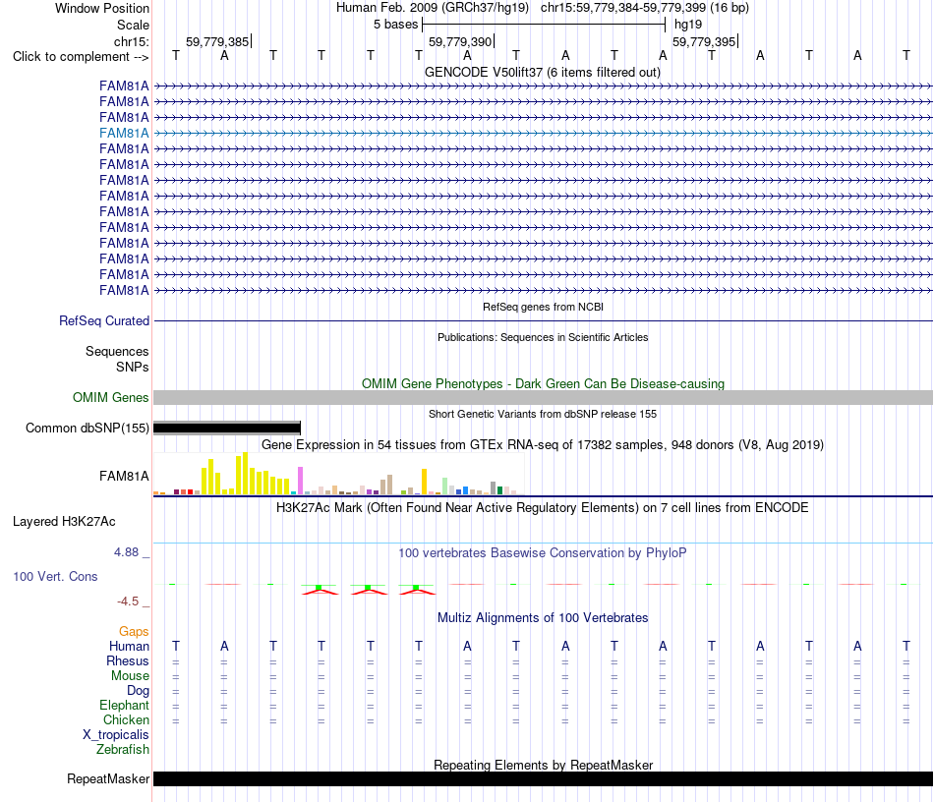The height and width of the screenshot is (802, 934).
Task: Click the 'Scale' label in the ruler
Action: [x=133, y=25]
